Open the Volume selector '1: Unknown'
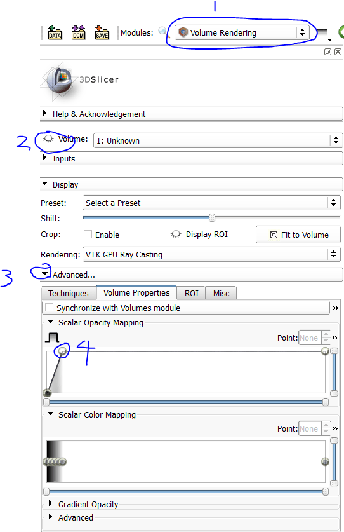The height and width of the screenshot is (532, 344). 218,140
